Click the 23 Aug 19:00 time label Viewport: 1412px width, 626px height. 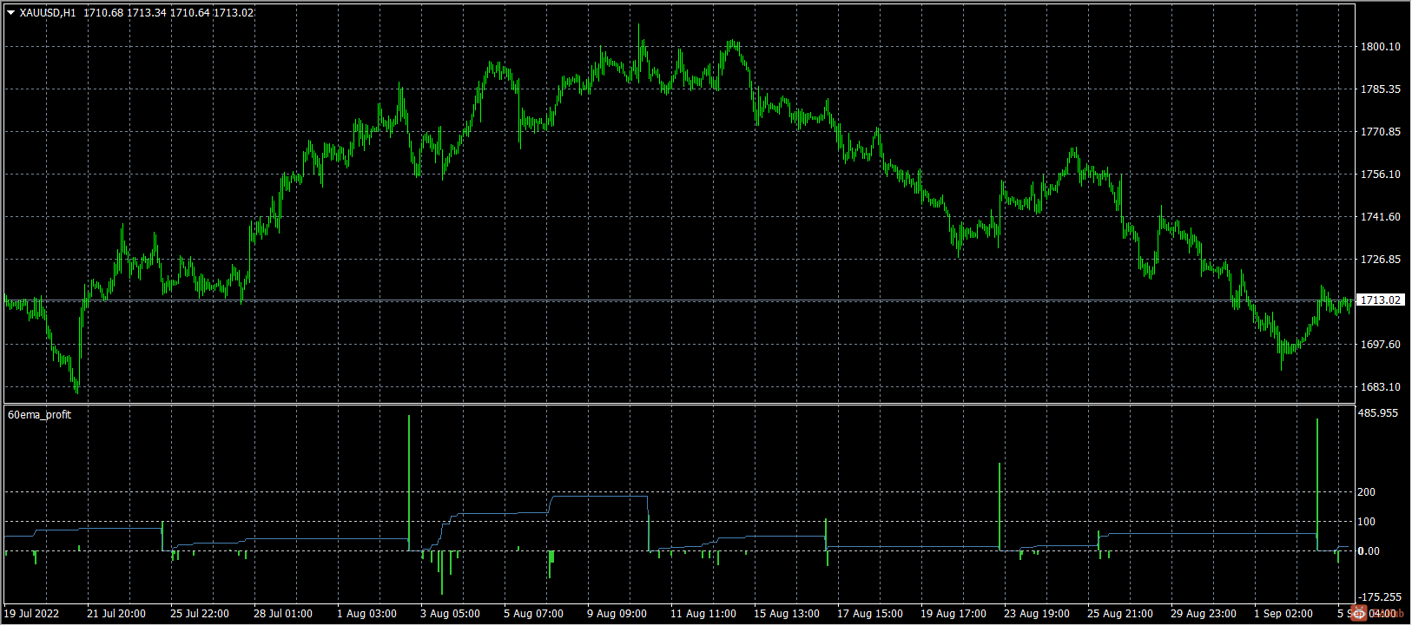(x=1037, y=614)
